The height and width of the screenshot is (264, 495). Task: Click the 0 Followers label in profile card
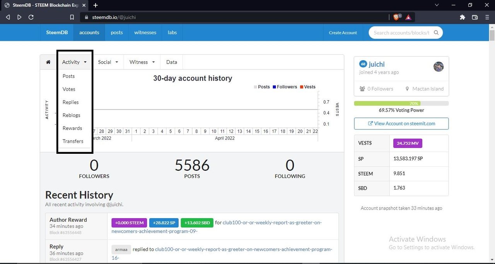[380, 89]
